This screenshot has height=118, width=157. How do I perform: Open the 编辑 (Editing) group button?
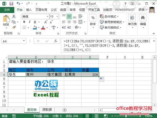[x=143, y=21]
